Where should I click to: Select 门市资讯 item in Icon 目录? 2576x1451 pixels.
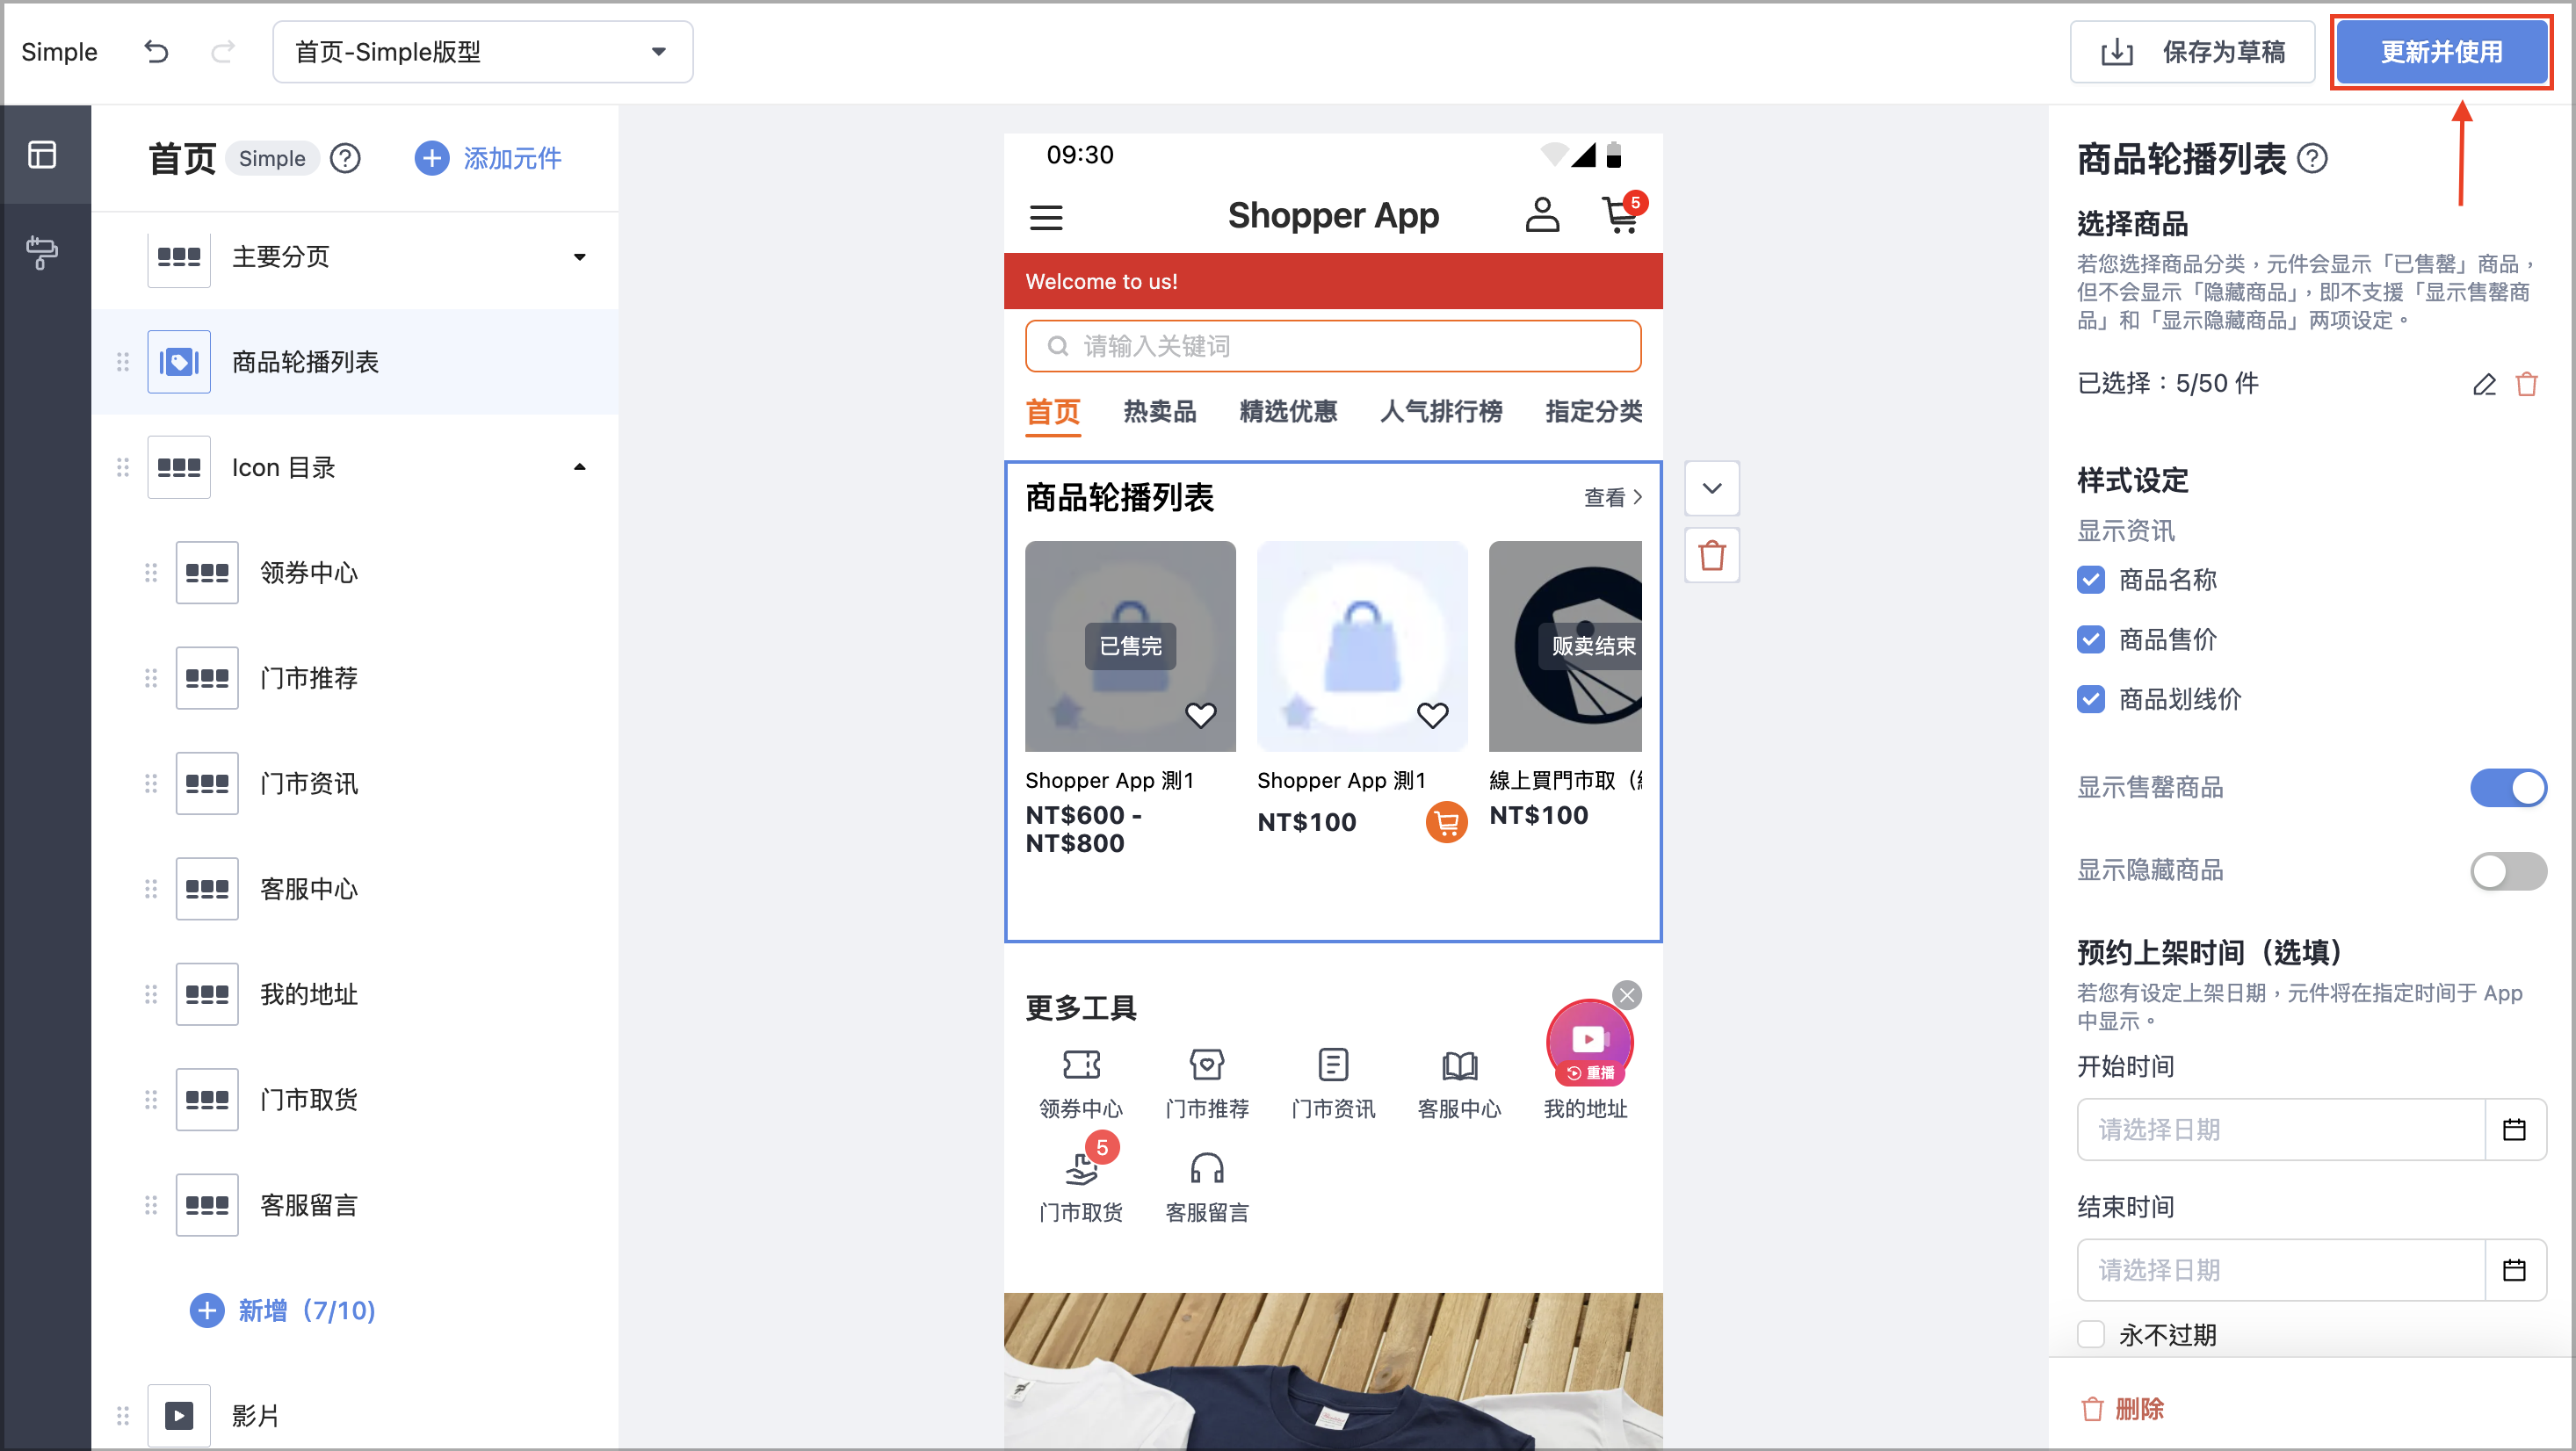click(355, 783)
